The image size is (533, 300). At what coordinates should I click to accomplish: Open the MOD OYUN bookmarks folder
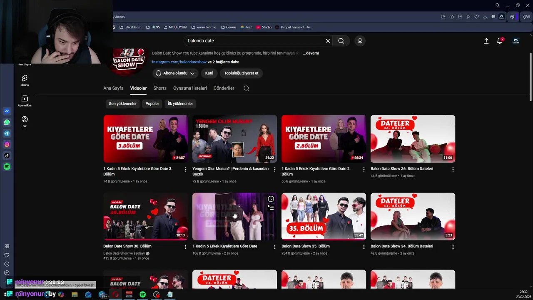(x=175, y=27)
